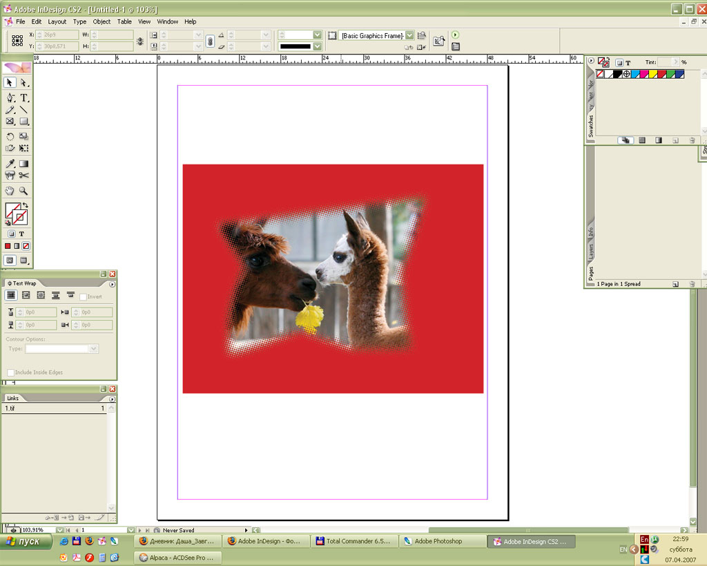Select the Pencil tool
The width and height of the screenshot is (707, 566).
tap(10, 110)
